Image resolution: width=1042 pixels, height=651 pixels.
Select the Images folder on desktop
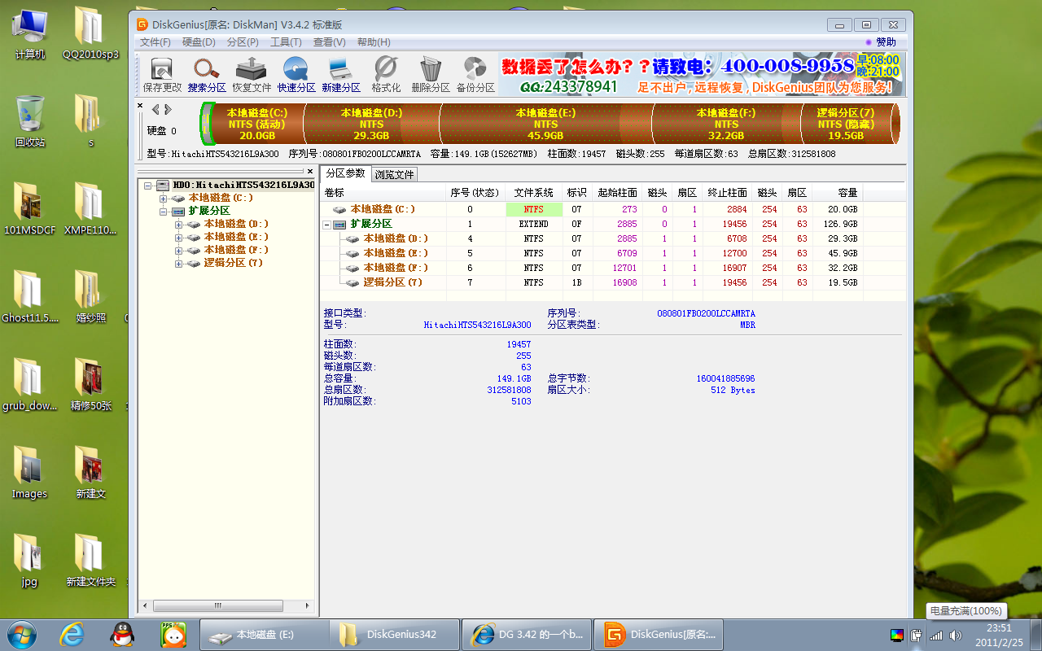pyautogui.click(x=30, y=474)
